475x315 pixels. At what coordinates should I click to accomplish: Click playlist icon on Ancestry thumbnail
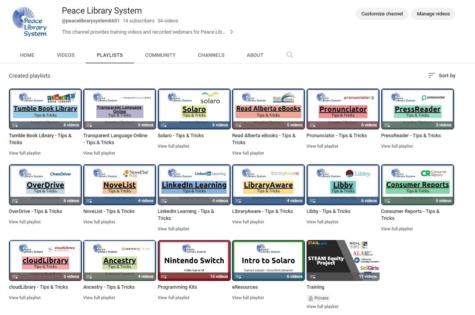89,277
